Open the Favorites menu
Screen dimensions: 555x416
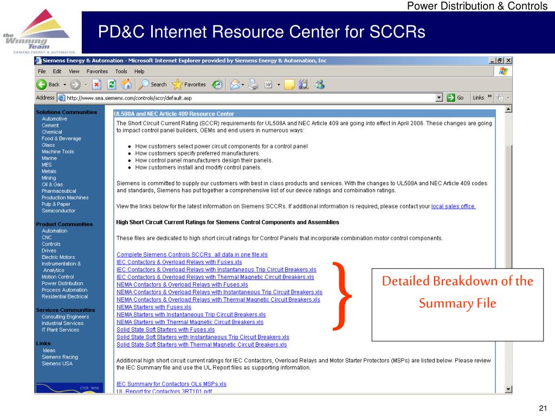pos(97,71)
